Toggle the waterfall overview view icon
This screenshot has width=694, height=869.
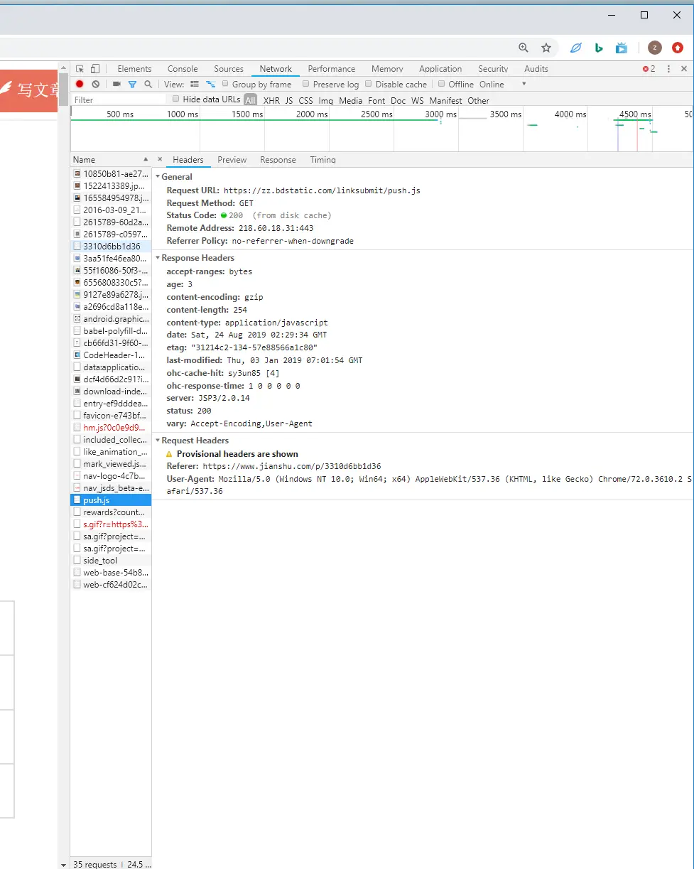pyautogui.click(x=210, y=84)
